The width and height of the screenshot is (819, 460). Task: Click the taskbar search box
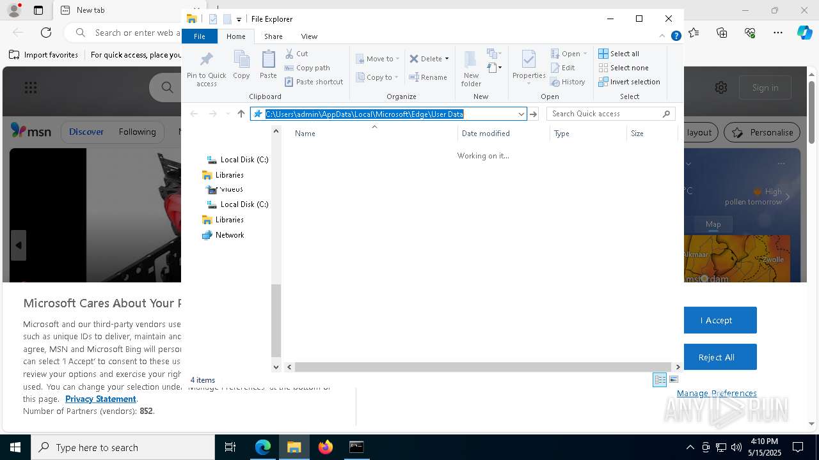[123, 447]
